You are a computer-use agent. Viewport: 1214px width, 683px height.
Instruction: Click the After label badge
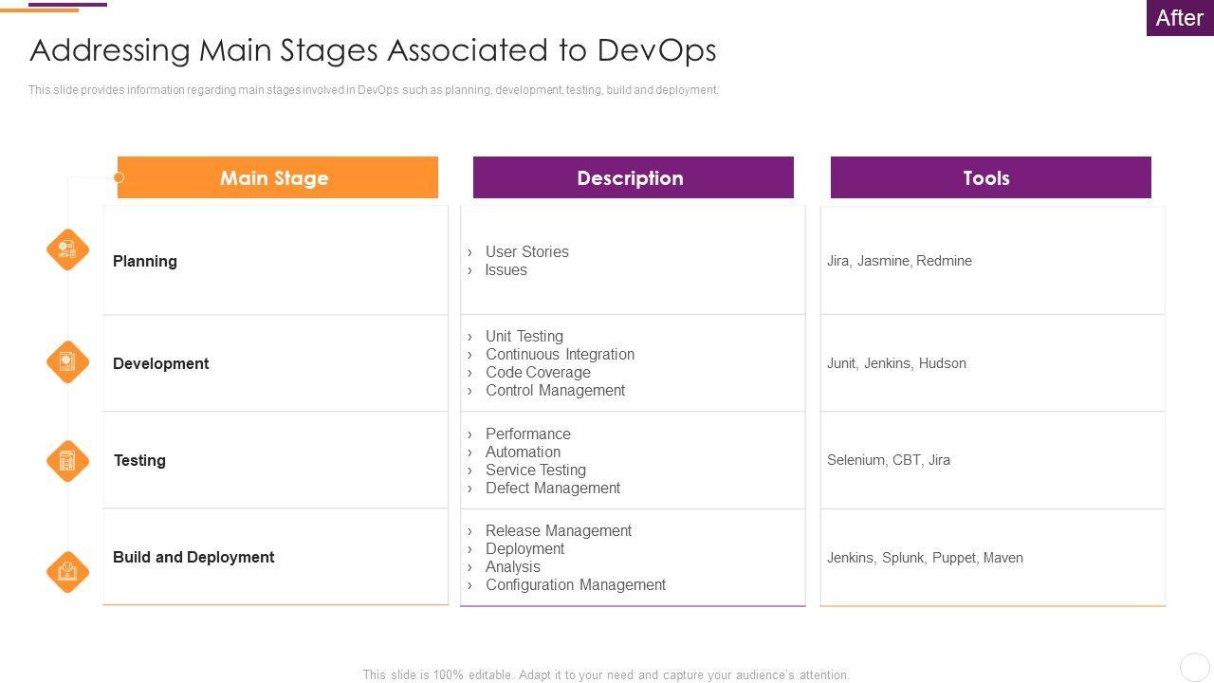[1179, 18]
